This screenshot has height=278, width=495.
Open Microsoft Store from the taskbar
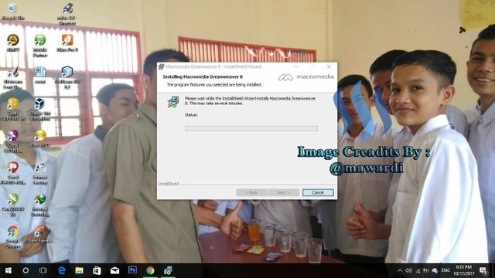[97, 270]
